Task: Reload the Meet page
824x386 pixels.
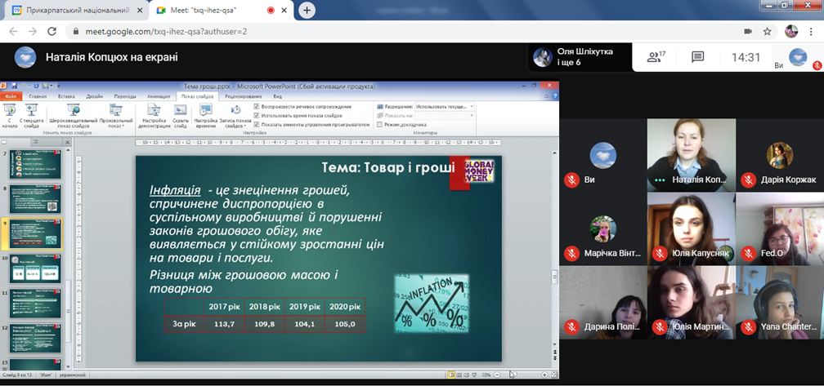Action: [51, 31]
